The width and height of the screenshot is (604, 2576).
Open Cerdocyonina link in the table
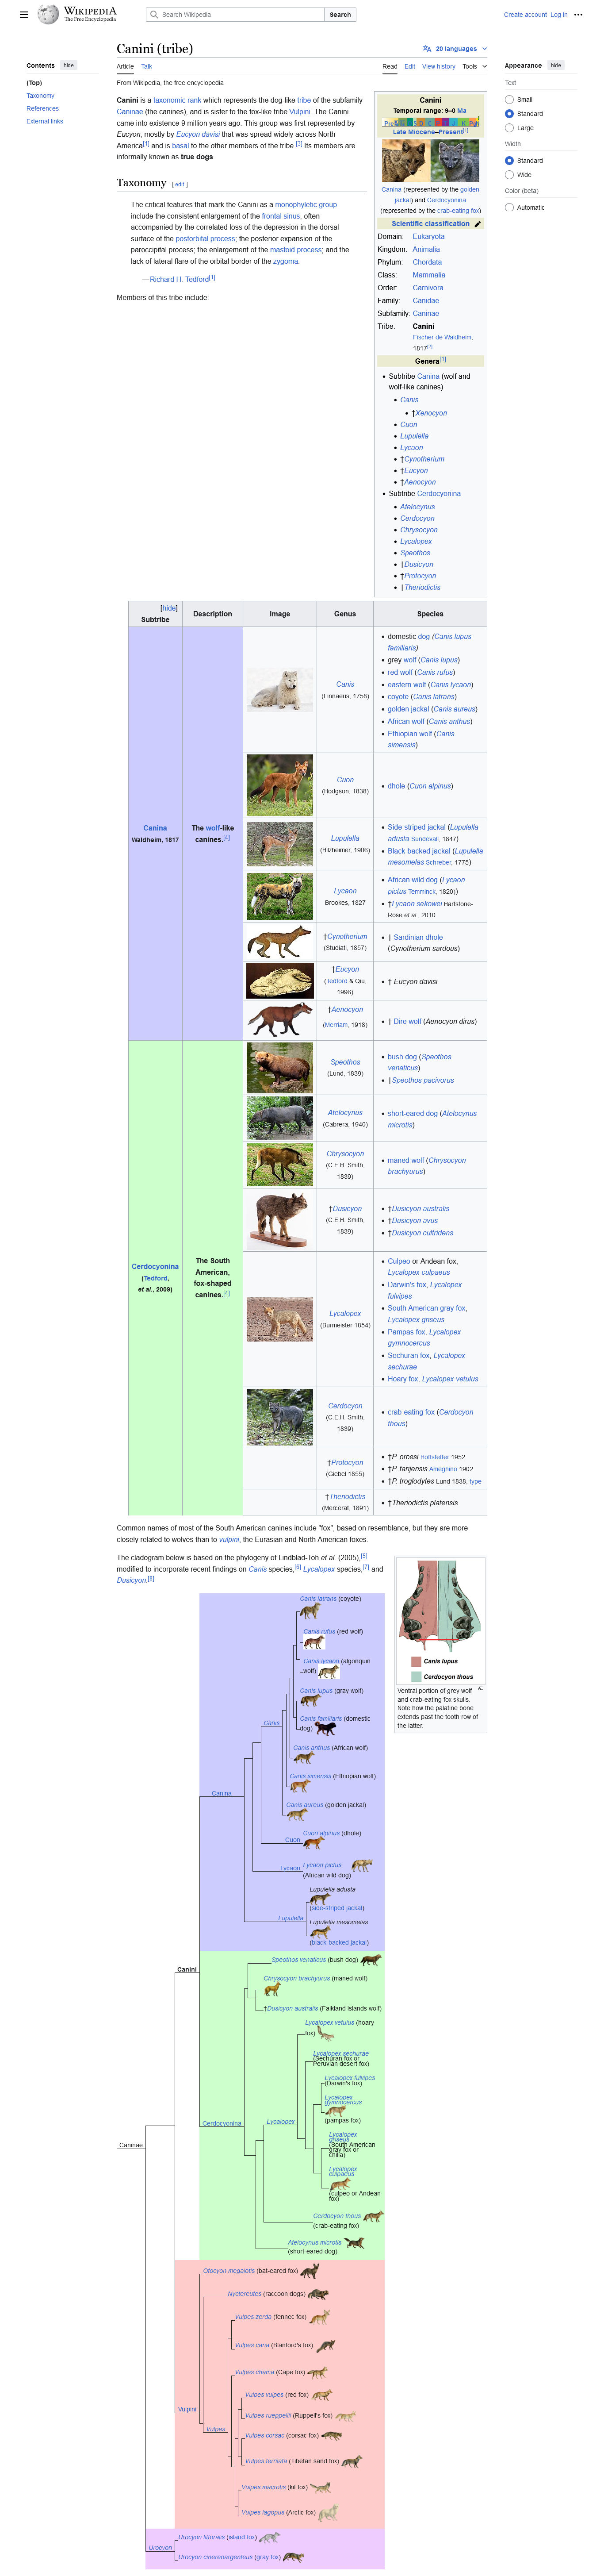point(155,1267)
